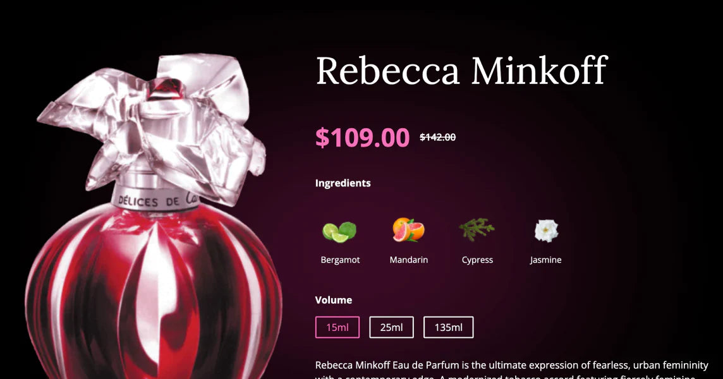Viewport: 723px width, 379px height.
Task: Click the Mandarin text label
Action: coord(408,260)
